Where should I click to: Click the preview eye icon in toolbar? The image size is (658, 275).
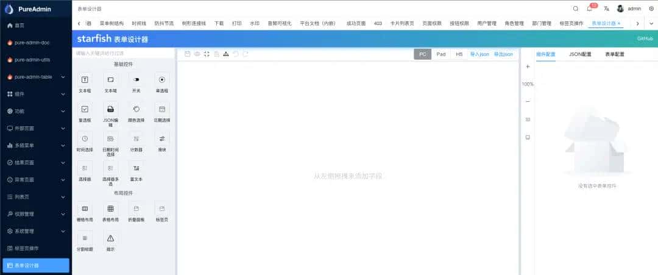pos(197,54)
